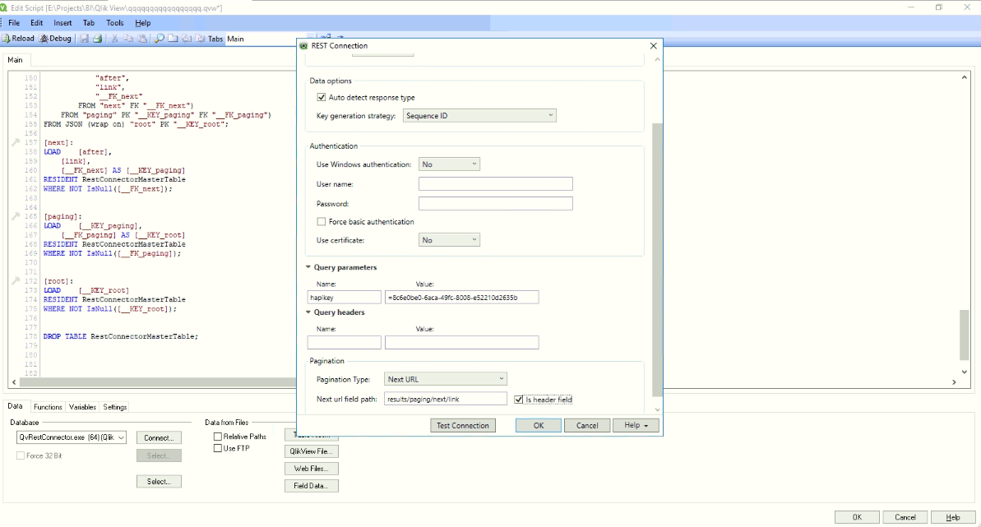Click the Reload script toolbar button

point(18,39)
